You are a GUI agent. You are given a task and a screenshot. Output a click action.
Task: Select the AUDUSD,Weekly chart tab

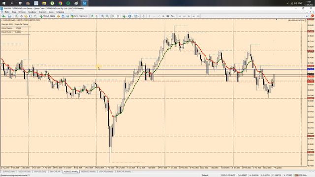point(71,172)
